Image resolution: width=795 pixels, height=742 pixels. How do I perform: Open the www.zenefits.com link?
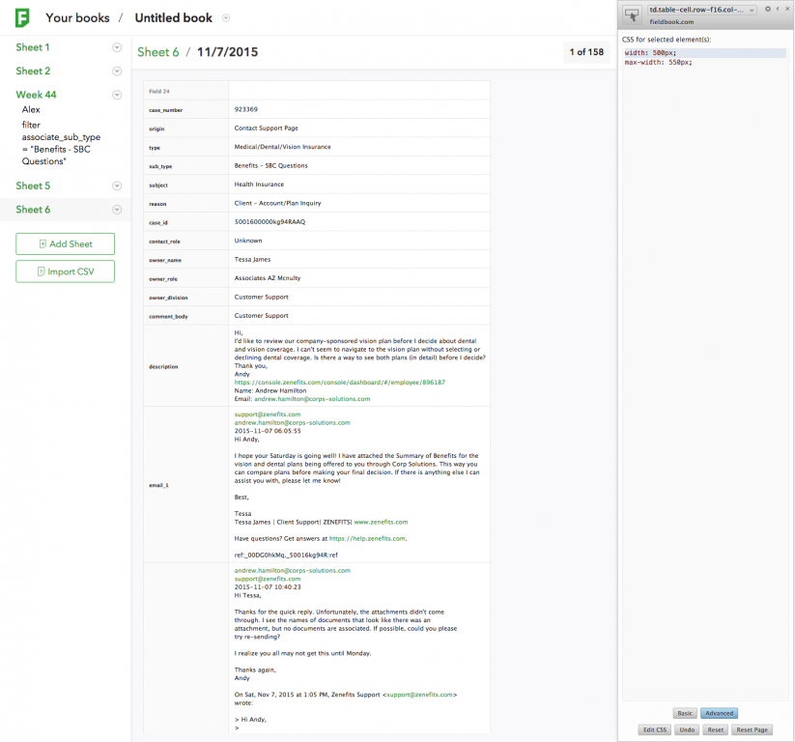pos(381,522)
